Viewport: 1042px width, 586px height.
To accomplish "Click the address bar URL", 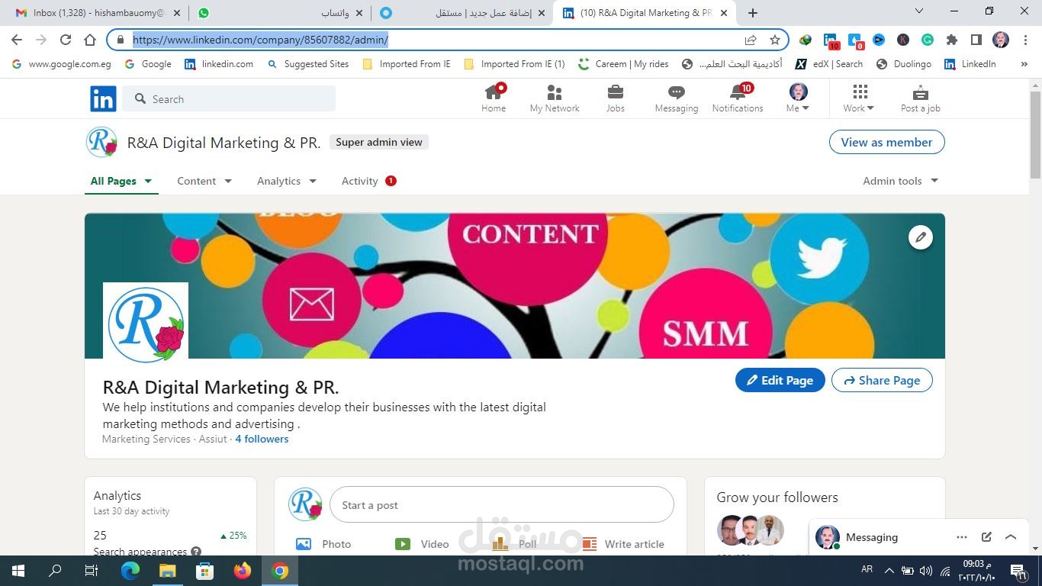I will (x=260, y=40).
